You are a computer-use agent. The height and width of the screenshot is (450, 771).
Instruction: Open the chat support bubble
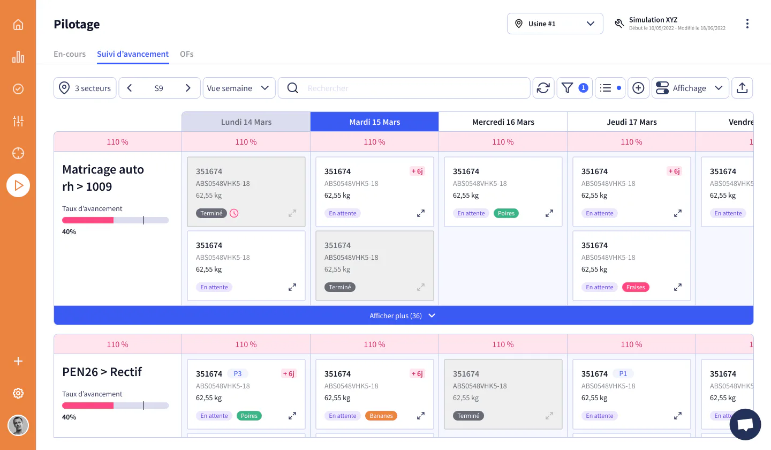(745, 424)
